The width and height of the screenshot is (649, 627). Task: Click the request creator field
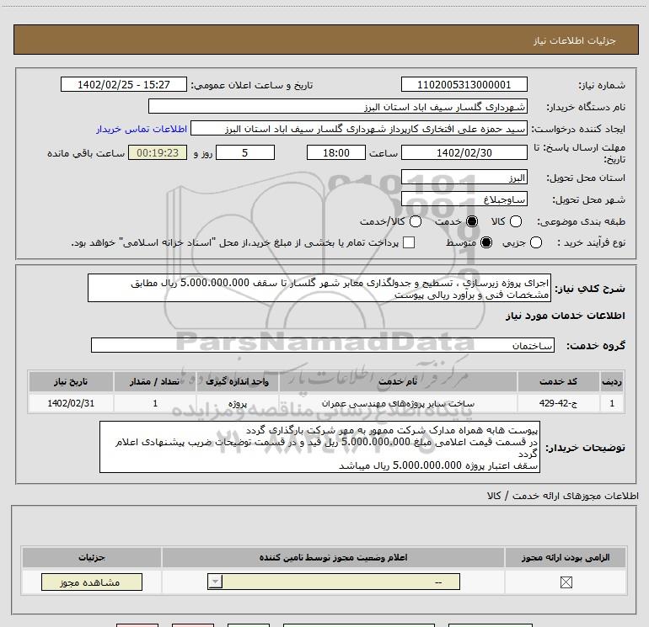359,128
